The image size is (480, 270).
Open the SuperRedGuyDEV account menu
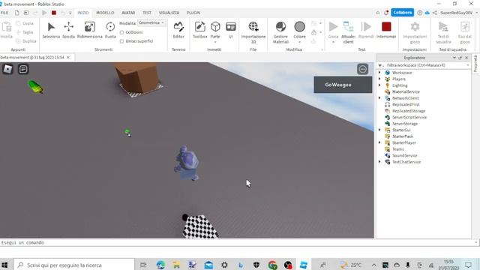click(458, 13)
